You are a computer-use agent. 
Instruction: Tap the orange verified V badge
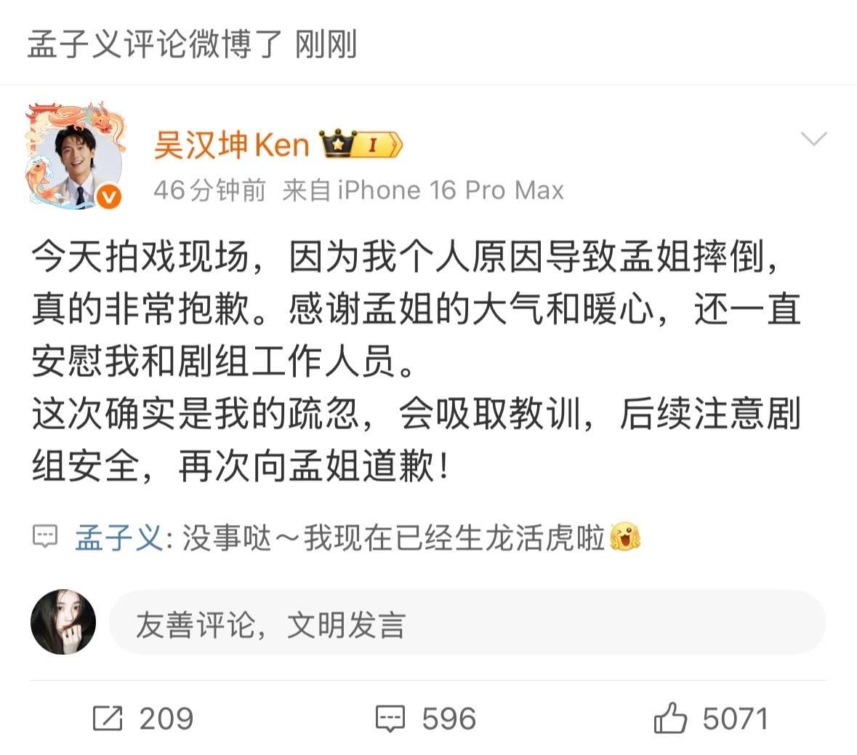(x=109, y=196)
